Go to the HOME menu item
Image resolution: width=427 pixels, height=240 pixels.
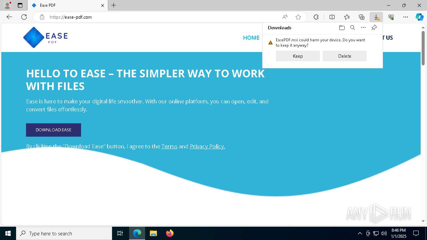[x=251, y=38]
